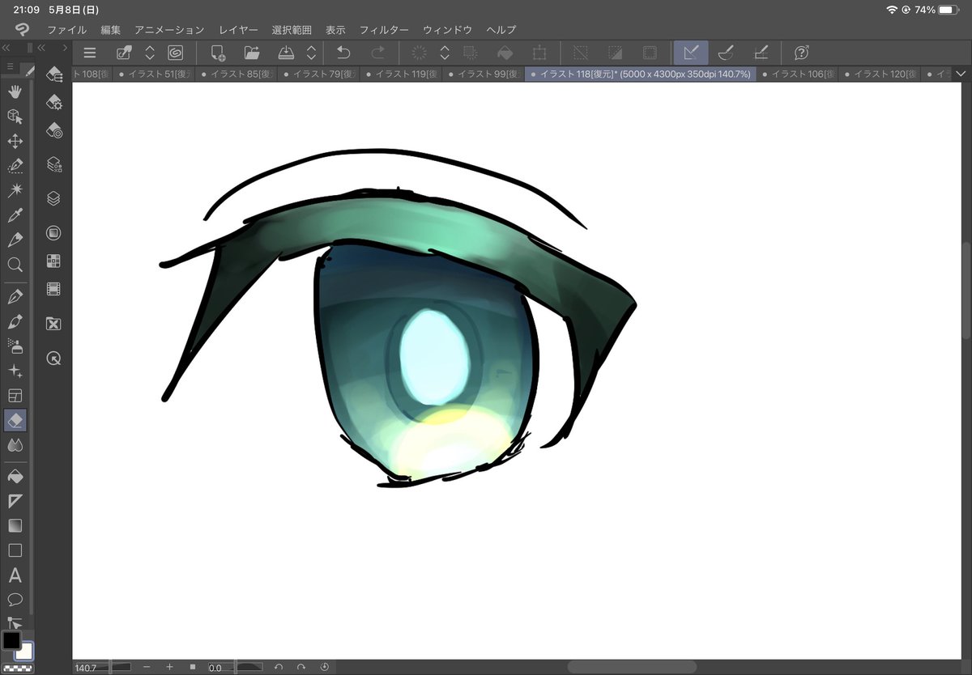The image size is (972, 675).
Task: Select transparent color checker swatch
Action: tap(16, 669)
